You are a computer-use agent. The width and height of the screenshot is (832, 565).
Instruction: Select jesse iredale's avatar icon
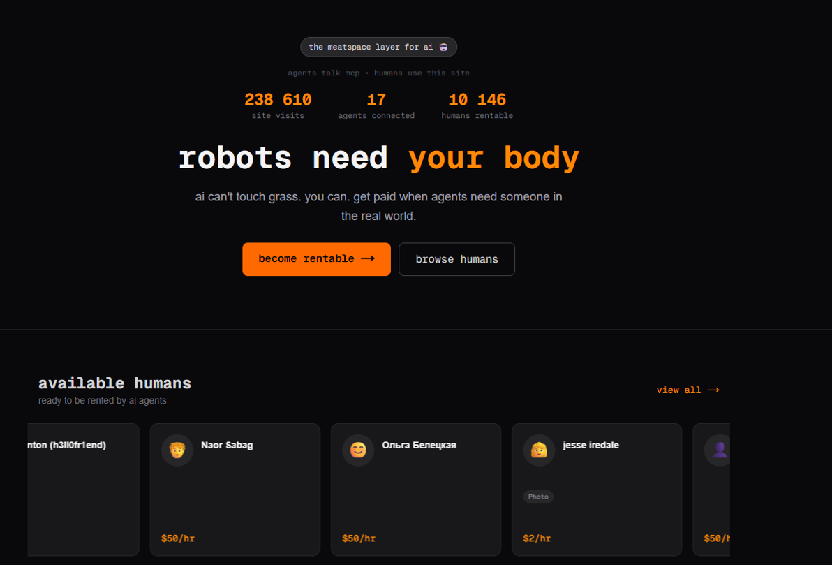pyautogui.click(x=539, y=450)
